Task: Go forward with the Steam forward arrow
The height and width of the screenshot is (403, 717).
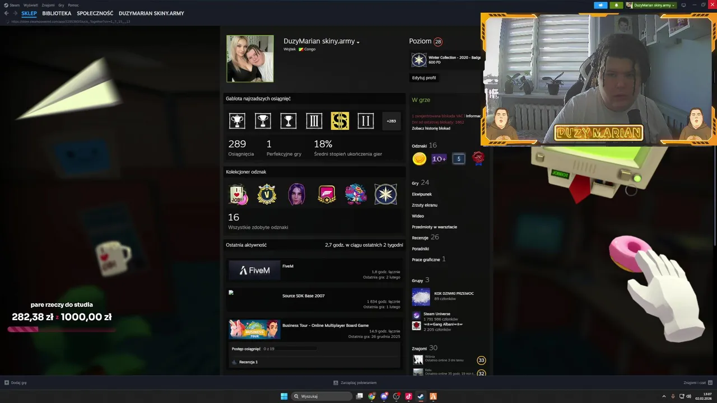Action: [x=15, y=13]
